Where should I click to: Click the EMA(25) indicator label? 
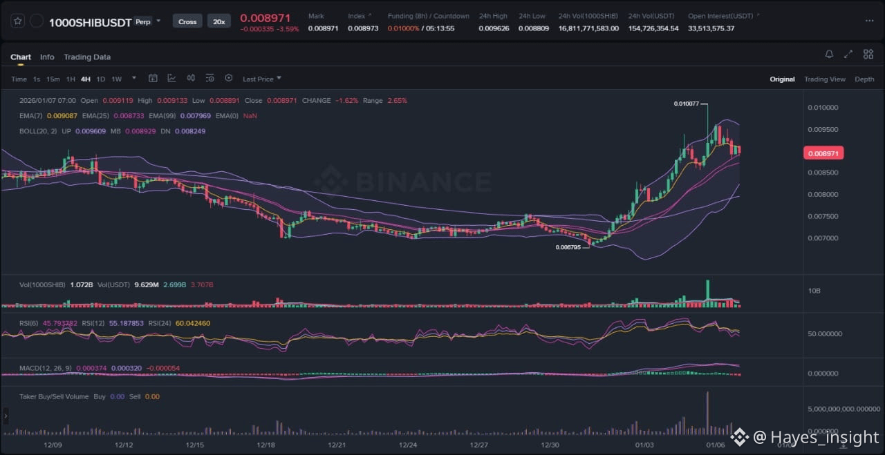coord(96,115)
